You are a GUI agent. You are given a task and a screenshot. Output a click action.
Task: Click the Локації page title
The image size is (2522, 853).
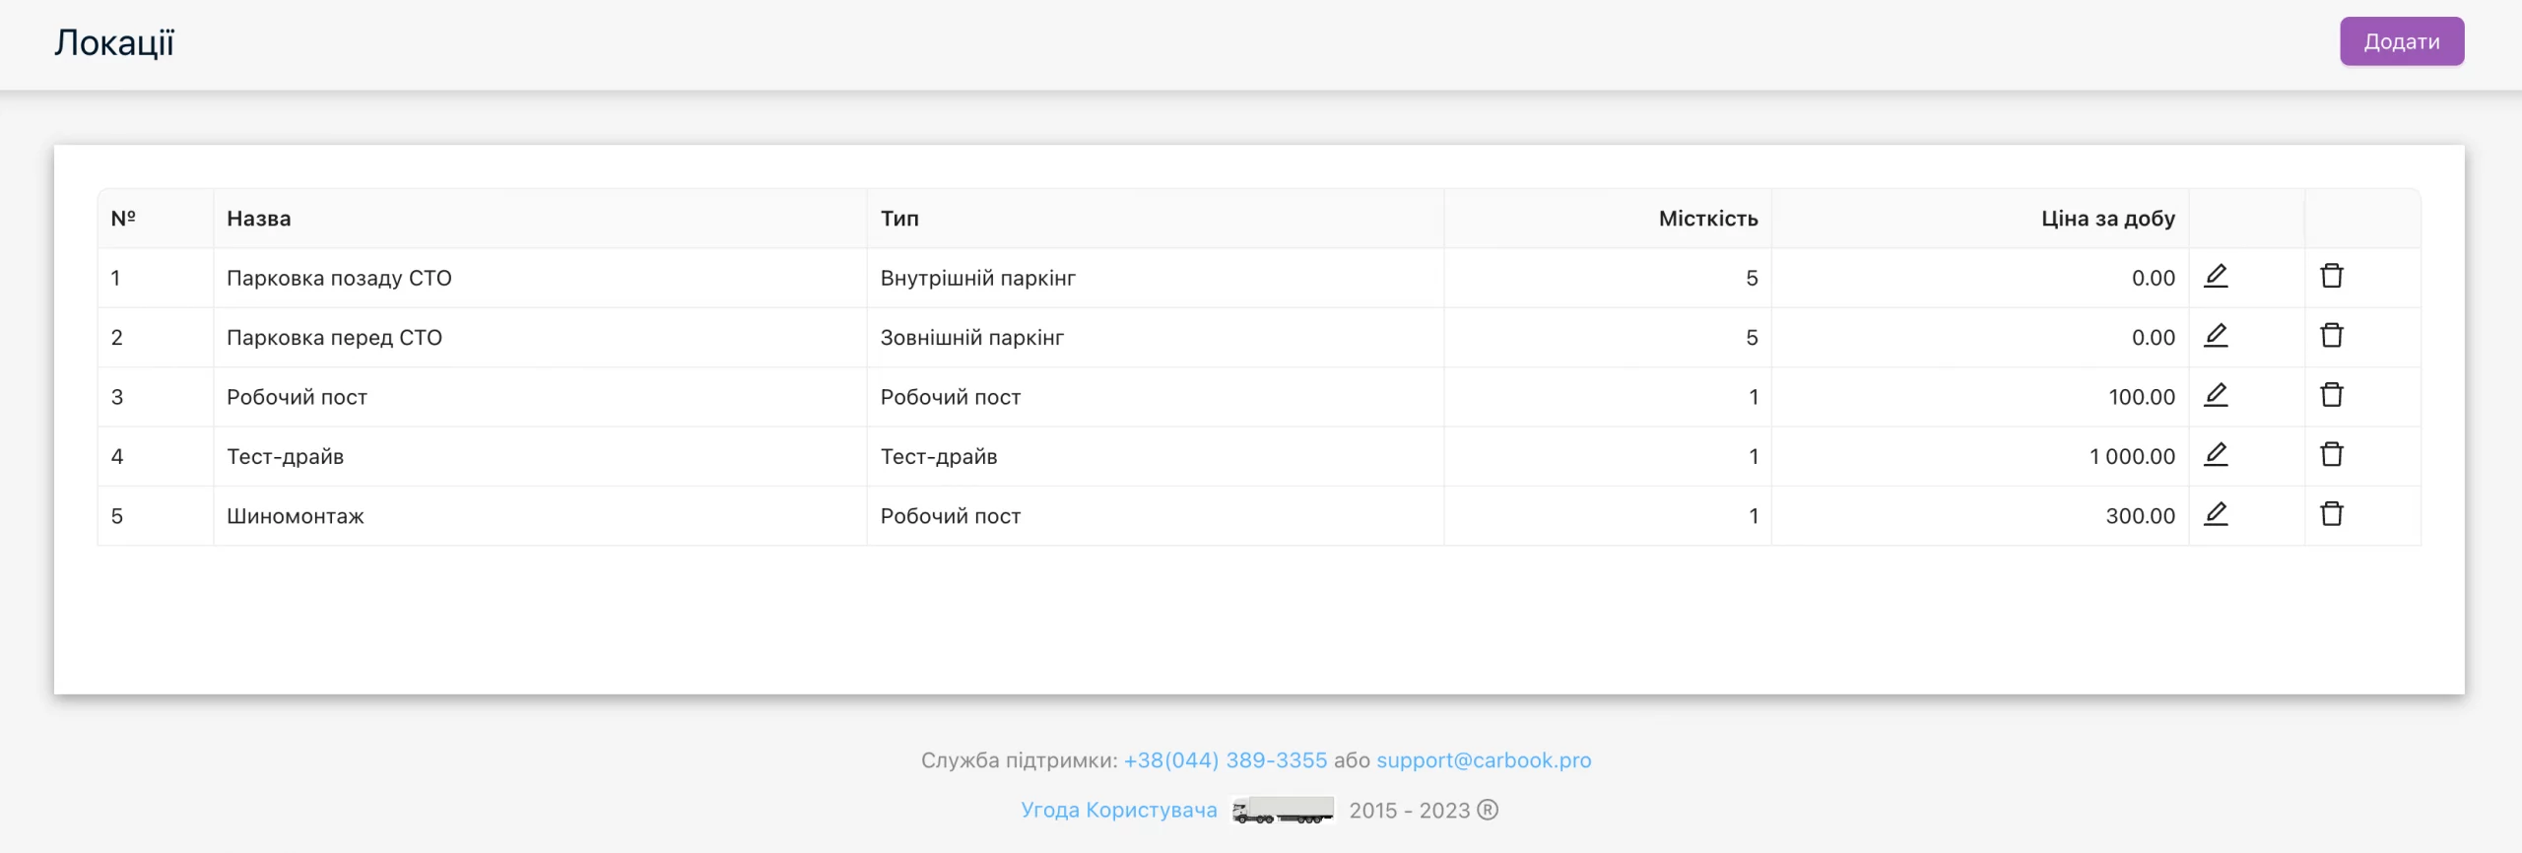[114, 42]
